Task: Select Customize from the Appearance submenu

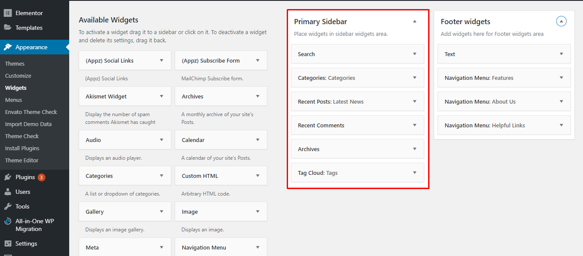Action: tap(18, 76)
